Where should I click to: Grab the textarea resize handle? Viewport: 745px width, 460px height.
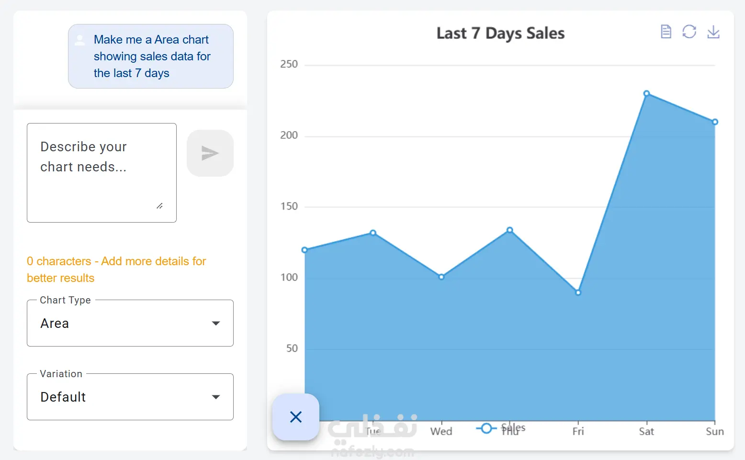(159, 206)
